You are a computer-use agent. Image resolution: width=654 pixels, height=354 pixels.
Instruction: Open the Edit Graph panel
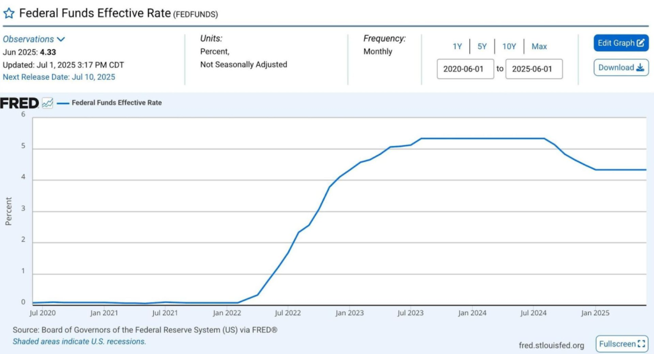click(x=621, y=43)
